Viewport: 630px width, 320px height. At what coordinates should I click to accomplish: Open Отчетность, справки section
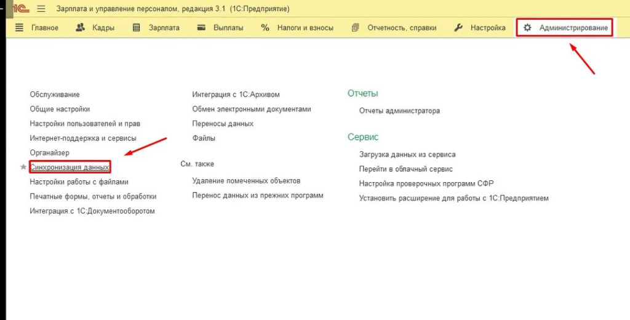pyautogui.click(x=402, y=28)
